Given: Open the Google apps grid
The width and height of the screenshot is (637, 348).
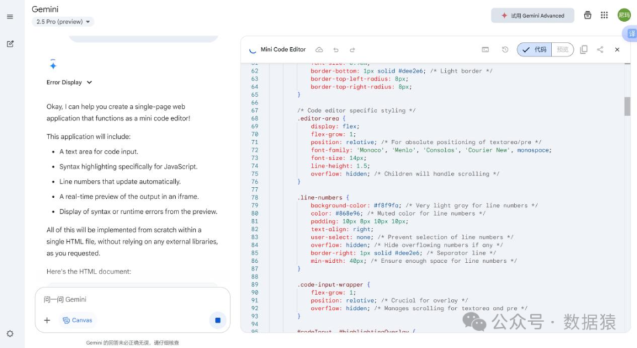Looking at the screenshot, I should point(604,15).
